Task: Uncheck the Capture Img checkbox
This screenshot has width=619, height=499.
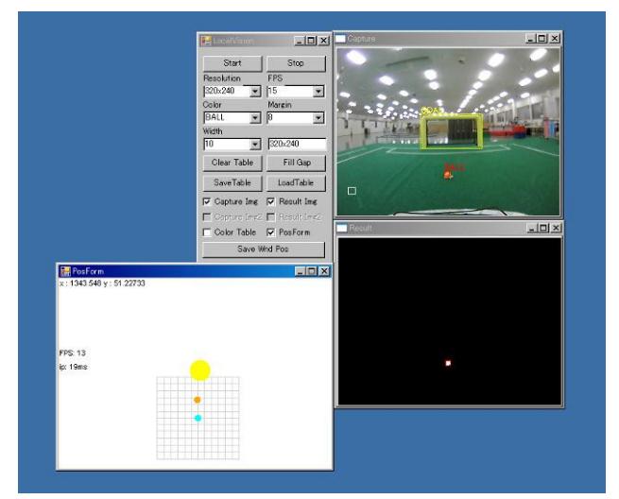Action: [x=207, y=201]
